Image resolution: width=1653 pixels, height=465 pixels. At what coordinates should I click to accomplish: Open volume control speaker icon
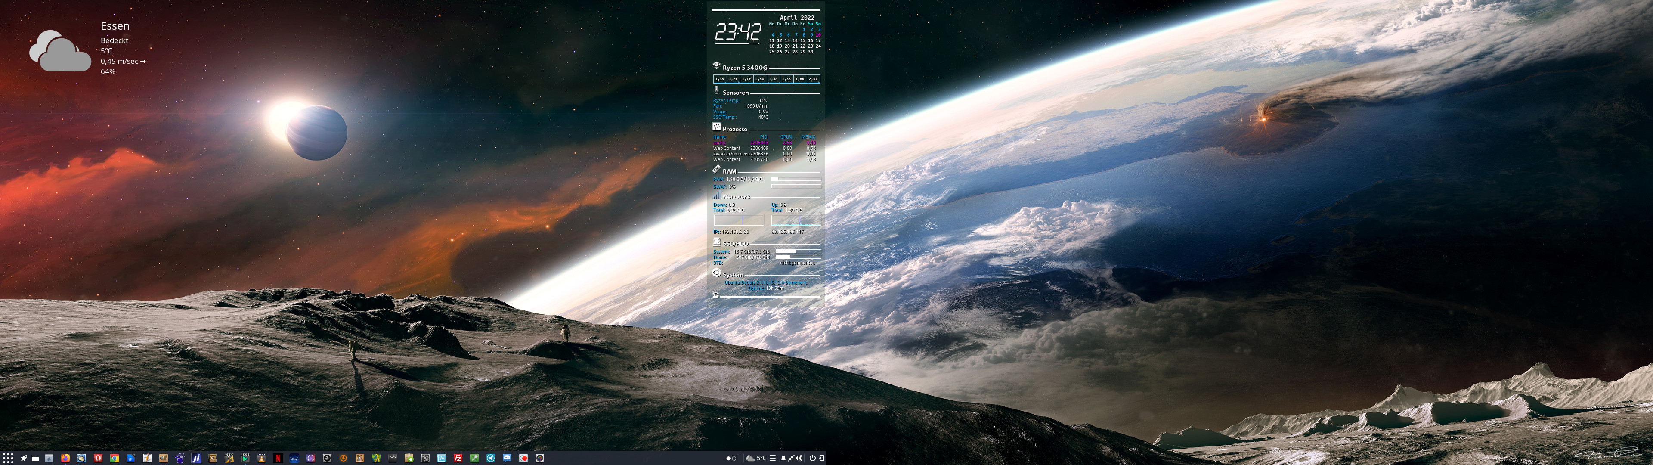coord(799,459)
